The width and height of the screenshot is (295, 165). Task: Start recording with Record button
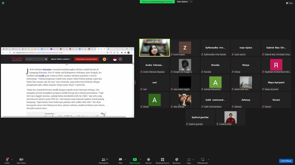click(148, 160)
